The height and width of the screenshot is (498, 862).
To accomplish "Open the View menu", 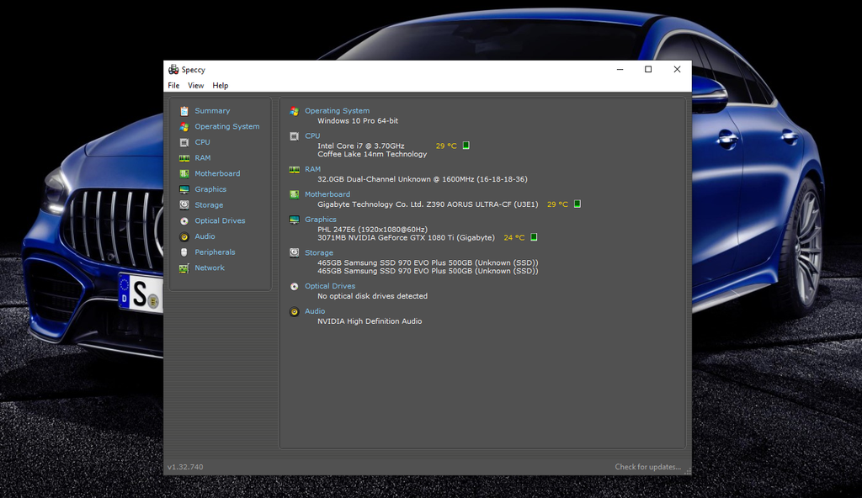I will click(195, 86).
